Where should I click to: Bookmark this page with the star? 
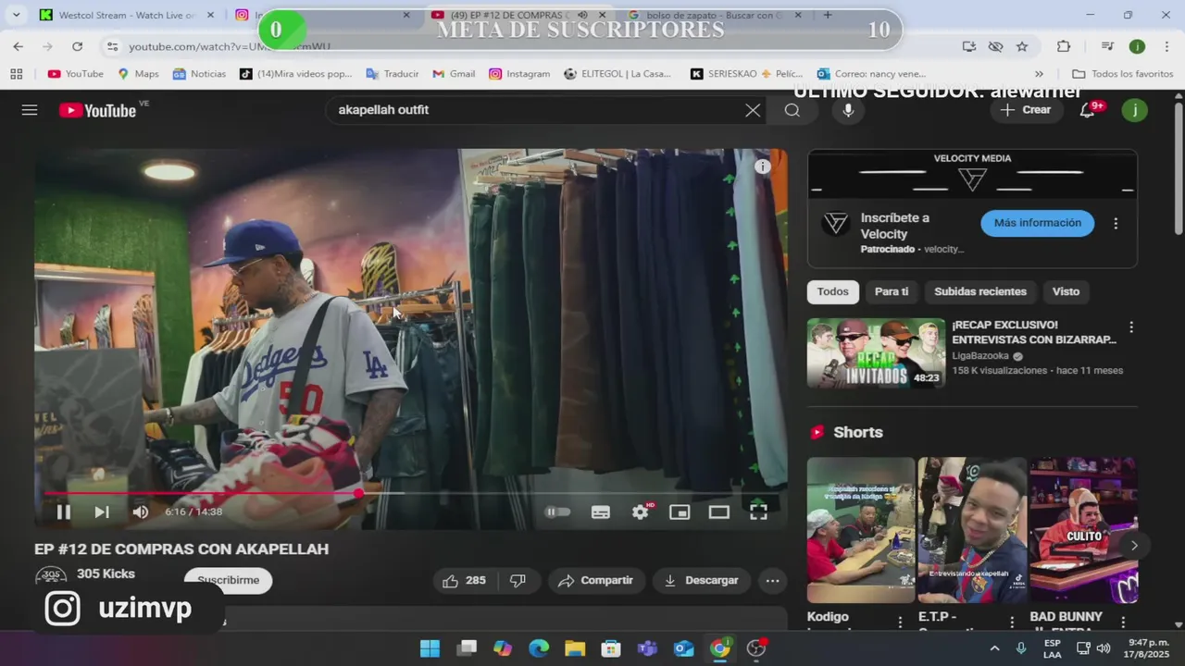tap(1022, 46)
